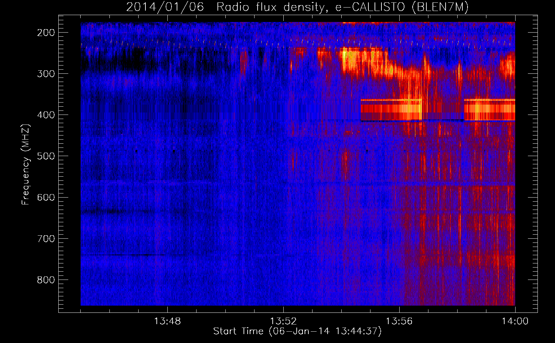This screenshot has height=343, width=555.
Task: Click the 'Start Time (06-Jan-14 13:44:37)' label
Action: tap(297, 331)
